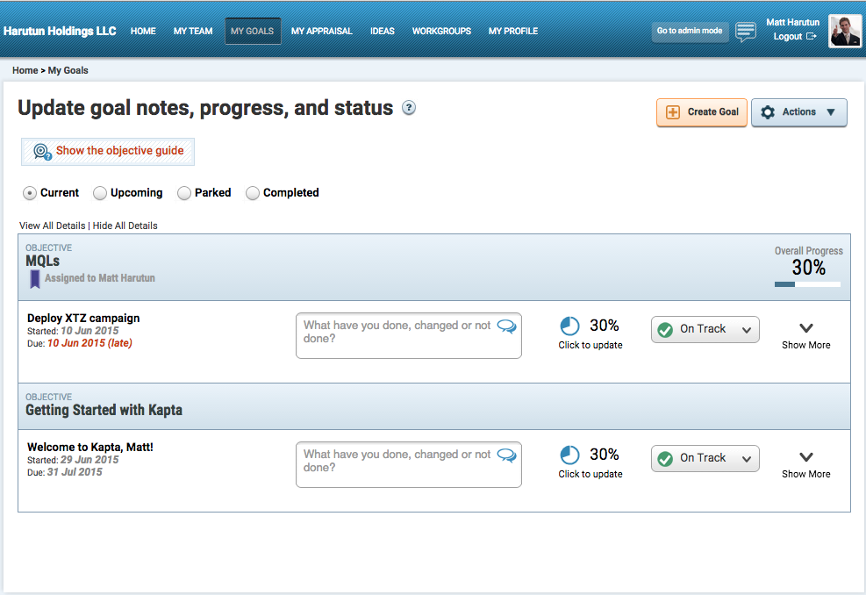Viewport: 866px width, 595px height.
Task: Click progress pie icon for Deploy XTZ campaign
Action: point(570,326)
